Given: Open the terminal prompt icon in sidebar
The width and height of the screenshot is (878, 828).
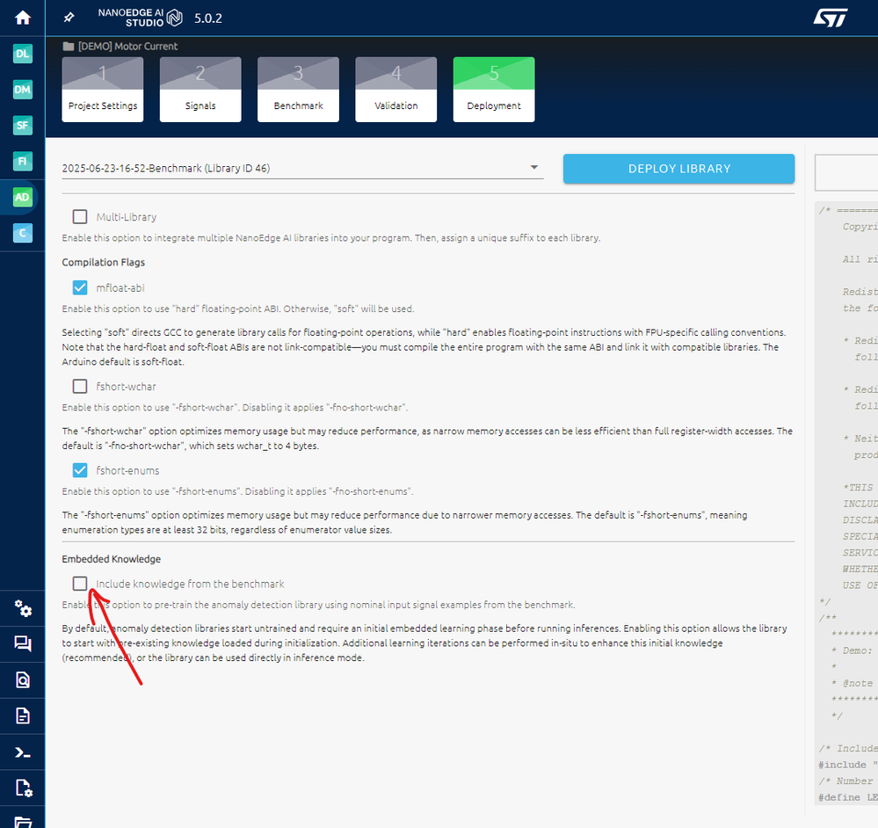Looking at the screenshot, I should tap(22, 752).
